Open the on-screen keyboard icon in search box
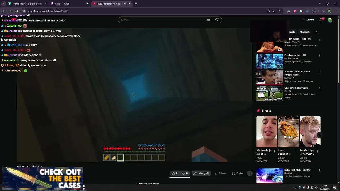The image size is (340, 191). click(x=209, y=20)
